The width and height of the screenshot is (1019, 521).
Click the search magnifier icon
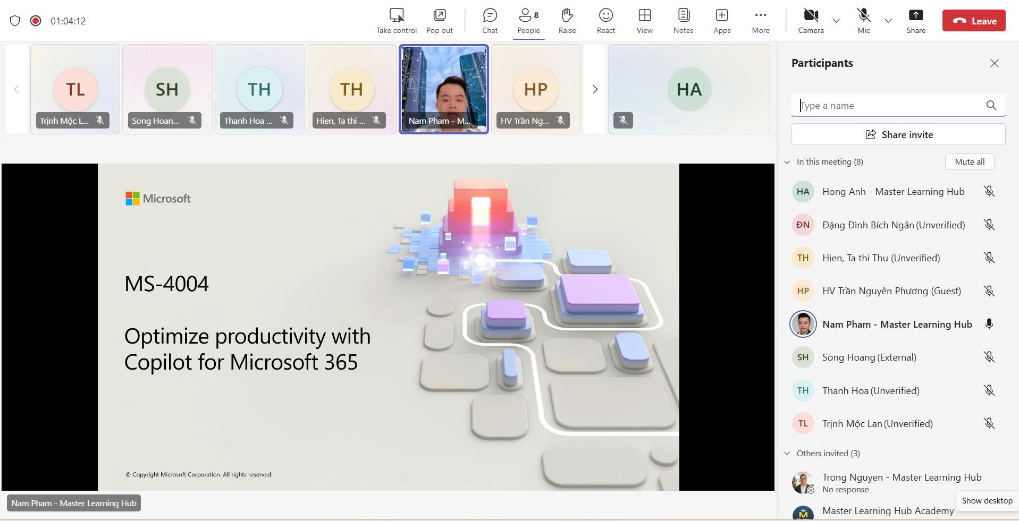(x=991, y=105)
